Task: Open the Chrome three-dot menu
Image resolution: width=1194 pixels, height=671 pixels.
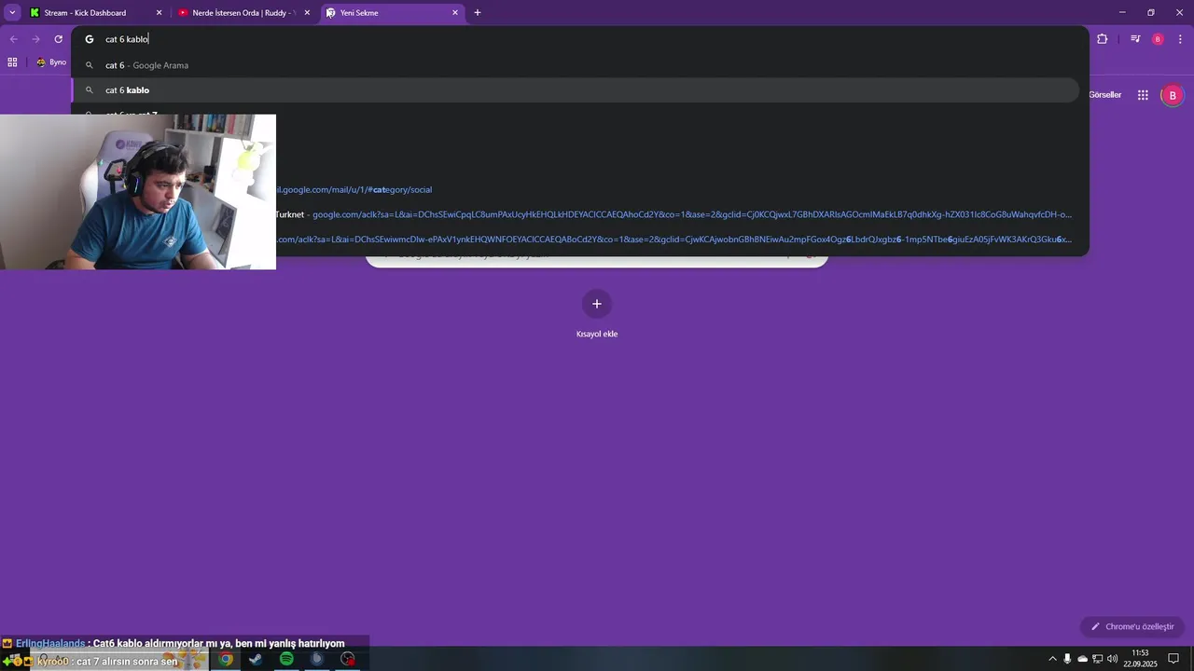Action: 1181,39
